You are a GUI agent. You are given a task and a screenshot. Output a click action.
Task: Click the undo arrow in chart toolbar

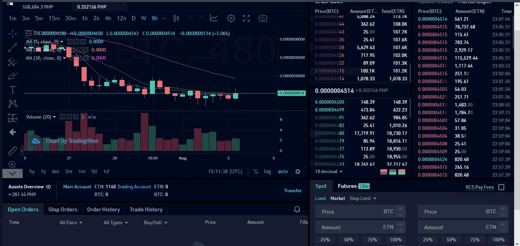(191, 18)
